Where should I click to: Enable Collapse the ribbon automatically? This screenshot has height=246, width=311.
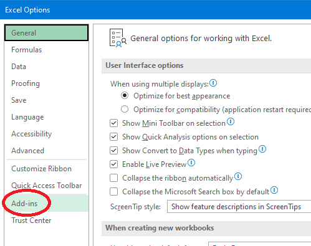click(x=114, y=178)
